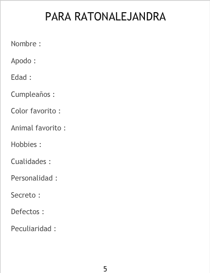This screenshot has height=273, width=210.
Task: Click the Color favorito label
Action: pyautogui.click(x=35, y=111)
